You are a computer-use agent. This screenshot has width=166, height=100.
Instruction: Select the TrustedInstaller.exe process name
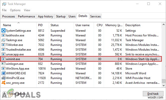coord(18,49)
